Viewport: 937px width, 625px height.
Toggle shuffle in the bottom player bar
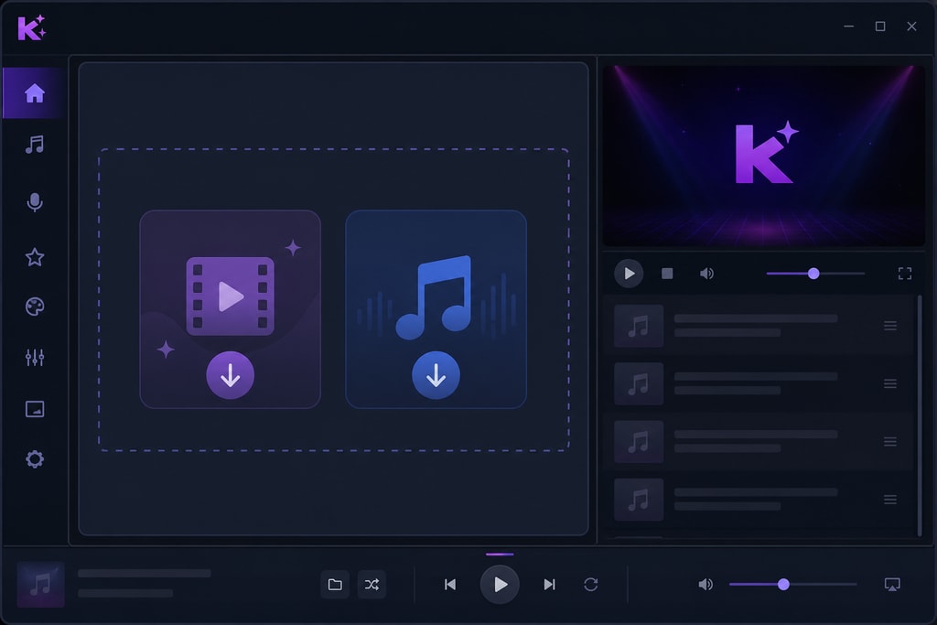coord(372,585)
